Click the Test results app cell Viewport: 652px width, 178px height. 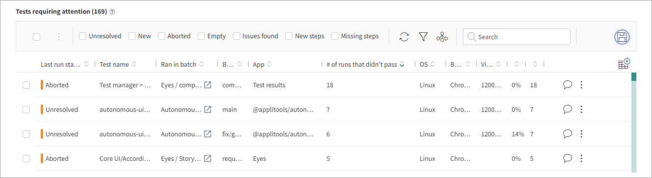(269, 85)
